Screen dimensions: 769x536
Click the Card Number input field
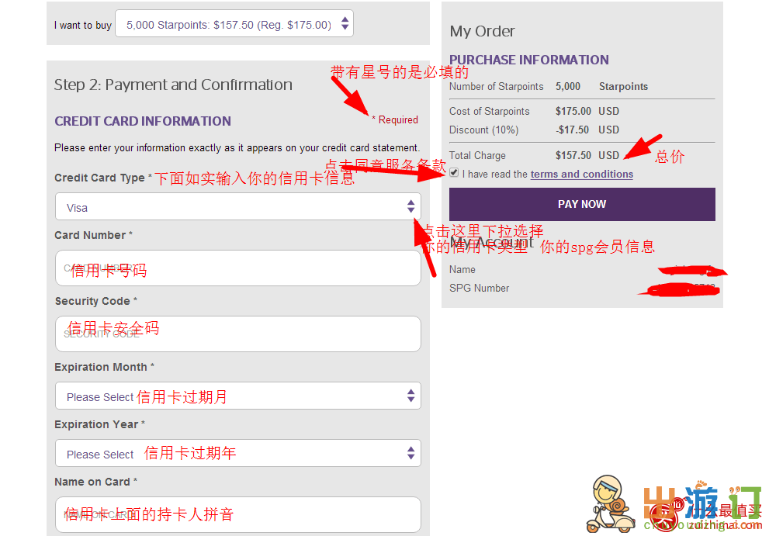[x=238, y=268]
